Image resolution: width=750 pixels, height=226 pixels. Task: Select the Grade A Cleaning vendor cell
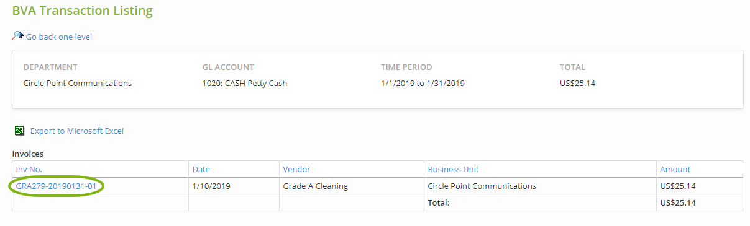352,186
